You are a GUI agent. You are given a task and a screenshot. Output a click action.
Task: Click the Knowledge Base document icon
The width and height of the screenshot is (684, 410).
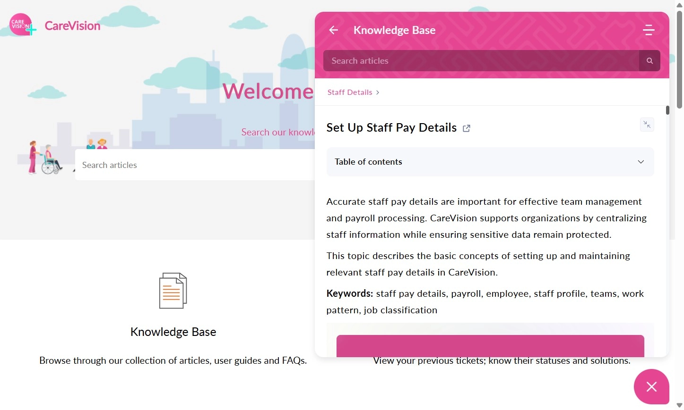173,291
